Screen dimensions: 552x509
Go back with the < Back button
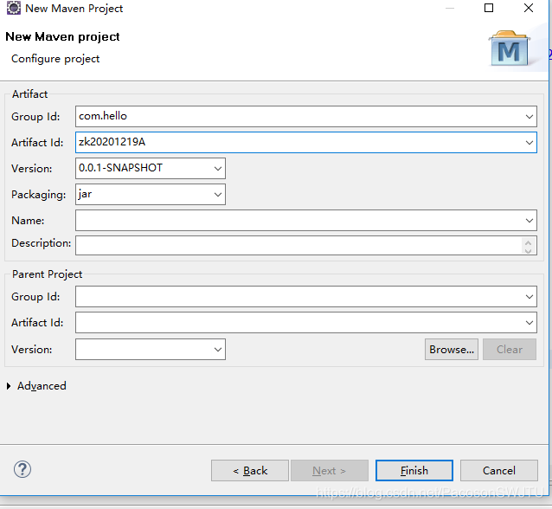(x=250, y=471)
